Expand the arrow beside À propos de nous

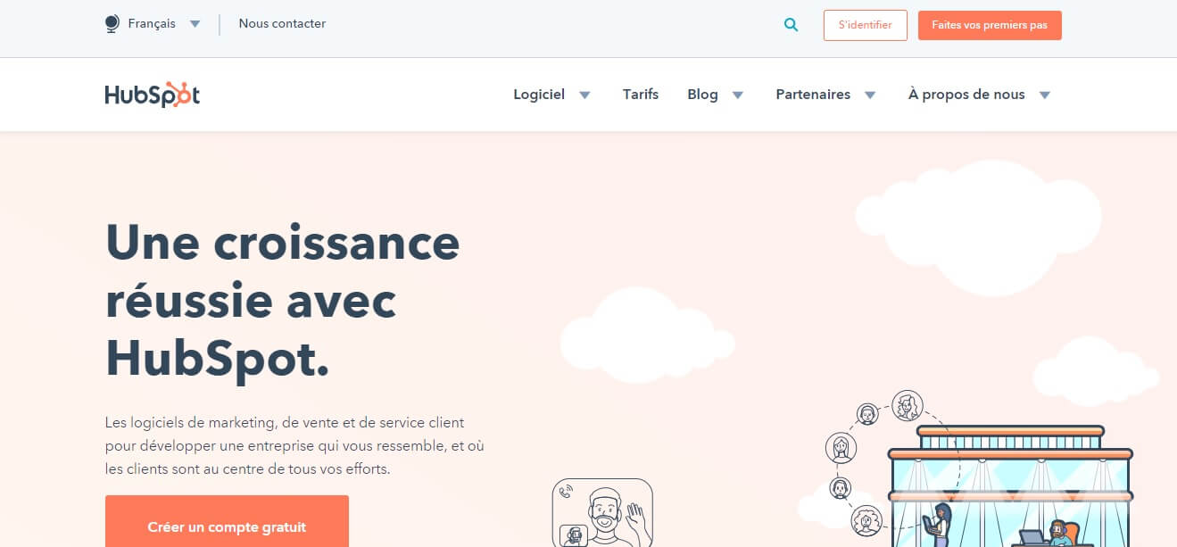coord(1045,95)
